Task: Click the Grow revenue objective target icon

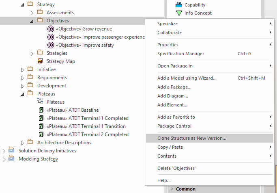Action: click(x=51, y=29)
